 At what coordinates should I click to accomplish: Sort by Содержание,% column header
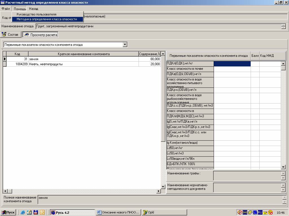pyautogui.click(x=149, y=54)
